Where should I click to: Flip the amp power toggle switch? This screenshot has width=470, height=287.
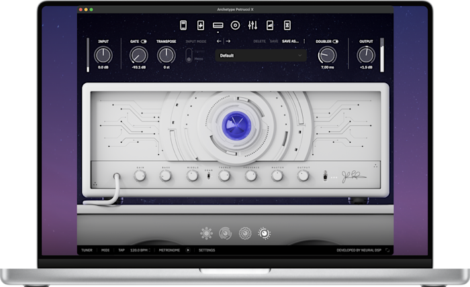click(325, 176)
